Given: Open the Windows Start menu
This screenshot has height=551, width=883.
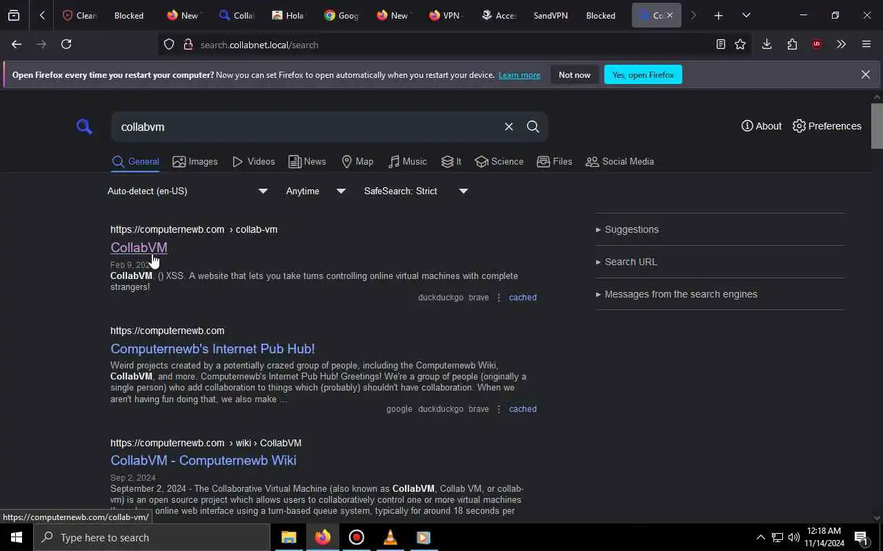Looking at the screenshot, I should pos(17,537).
